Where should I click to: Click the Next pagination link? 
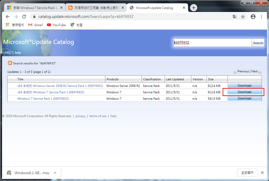click(255, 71)
